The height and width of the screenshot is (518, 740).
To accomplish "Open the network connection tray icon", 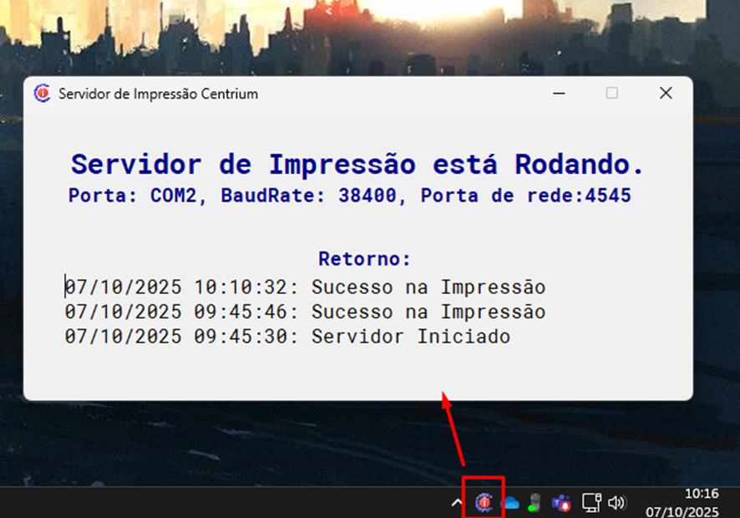I will pos(591,503).
